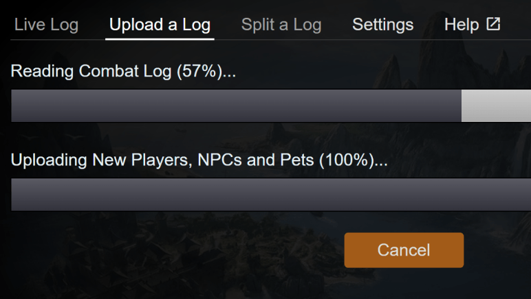Open the external link icon beside Help
Image resolution: width=531 pixels, height=299 pixels.
[493, 25]
